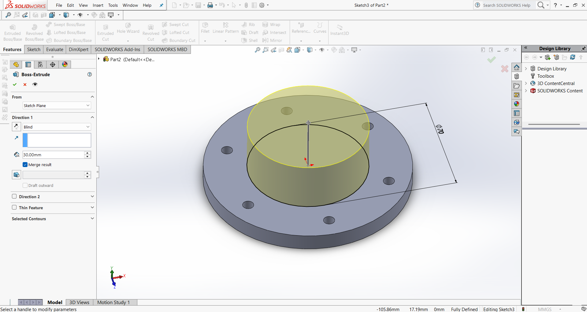Open the PropertyManager tab icon
Screen dimensions: 587x312
tap(28, 65)
